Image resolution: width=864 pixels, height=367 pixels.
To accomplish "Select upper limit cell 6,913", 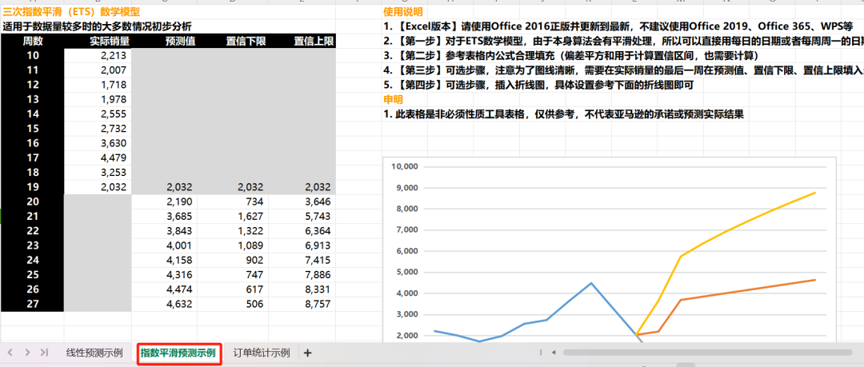I will [302, 245].
